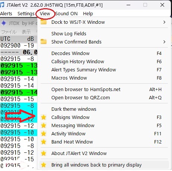Click the JTDX star logo icon
This screenshot has height=171, width=172.
tap(4, 23)
